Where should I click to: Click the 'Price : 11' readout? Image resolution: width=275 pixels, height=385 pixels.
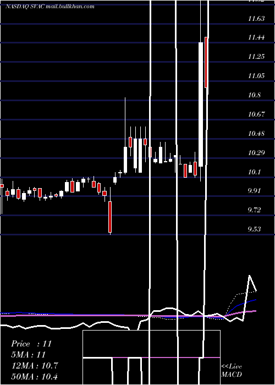31,344
